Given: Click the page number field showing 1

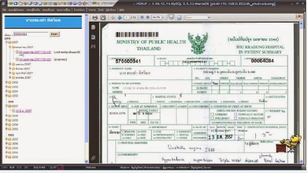Looking at the screenshot, I should point(127,18).
